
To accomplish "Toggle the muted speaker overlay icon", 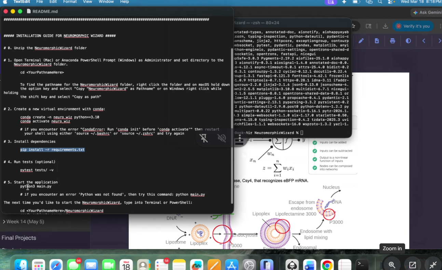I will 222,138.
